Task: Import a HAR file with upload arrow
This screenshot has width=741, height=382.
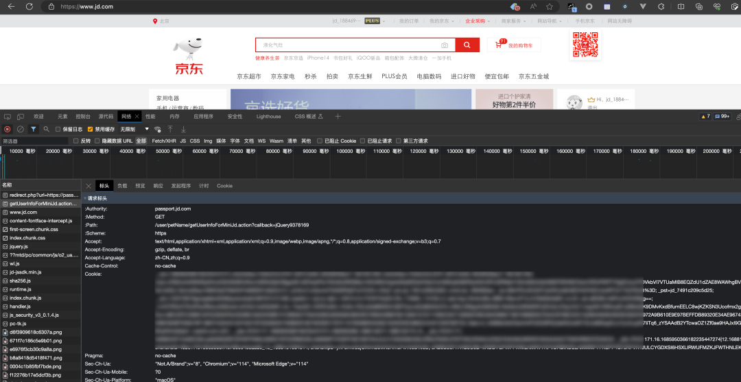Action: pos(171,129)
